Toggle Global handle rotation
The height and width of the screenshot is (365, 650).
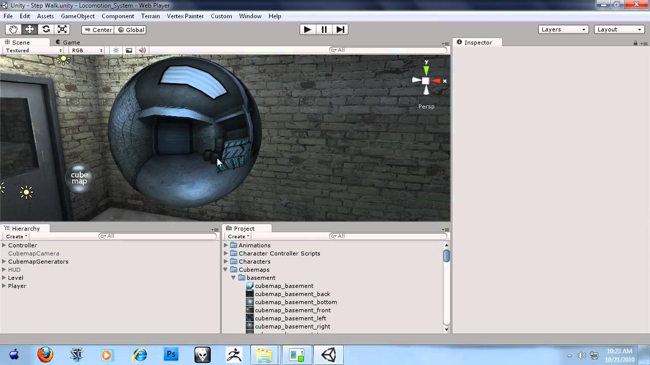[x=131, y=30]
